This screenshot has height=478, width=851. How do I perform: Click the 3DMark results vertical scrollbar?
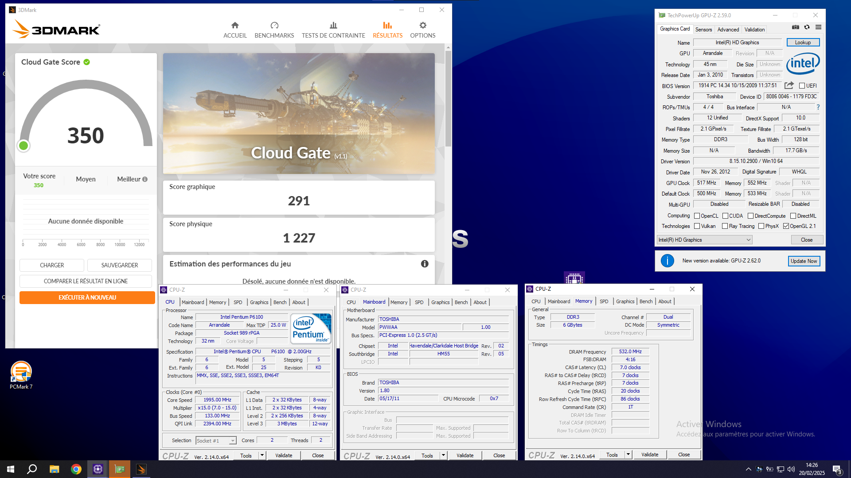[448, 98]
